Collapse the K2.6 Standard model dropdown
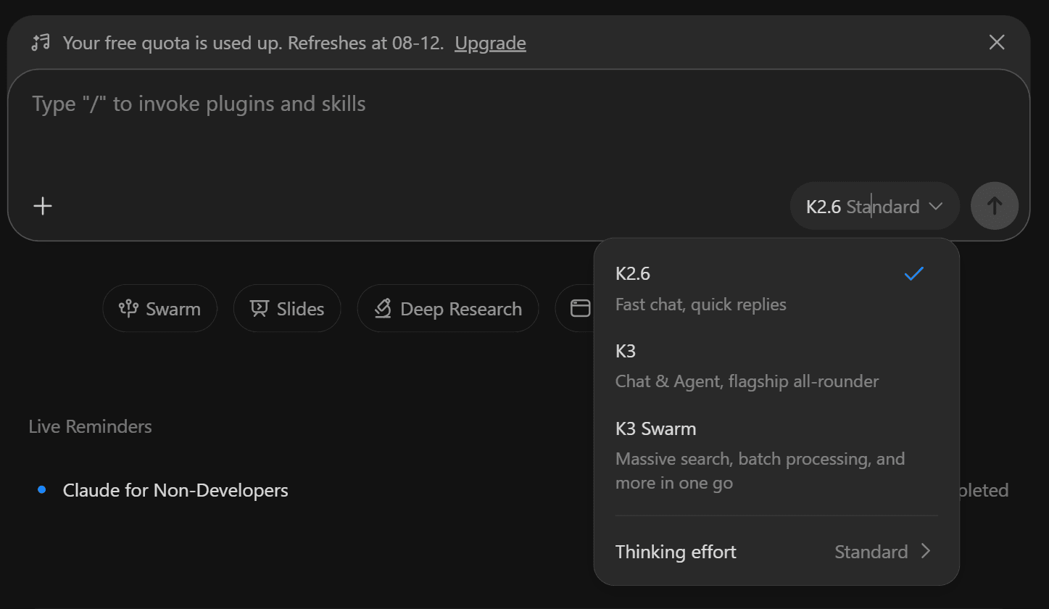The width and height of the screenshot is (1049, 609). (x=874, y=207)
